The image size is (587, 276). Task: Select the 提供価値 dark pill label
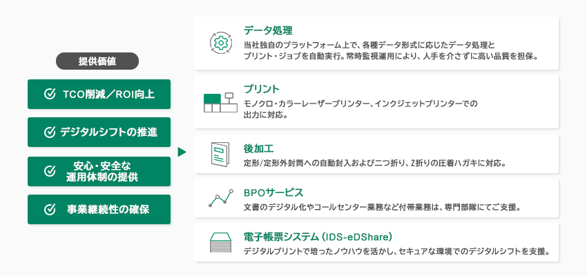96,61
